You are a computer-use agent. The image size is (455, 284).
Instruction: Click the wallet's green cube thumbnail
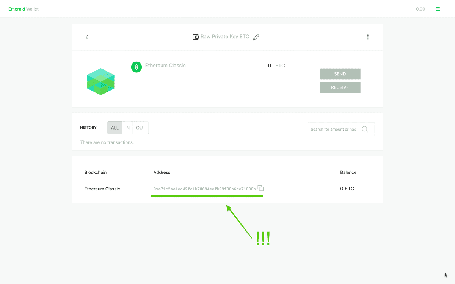100,81
